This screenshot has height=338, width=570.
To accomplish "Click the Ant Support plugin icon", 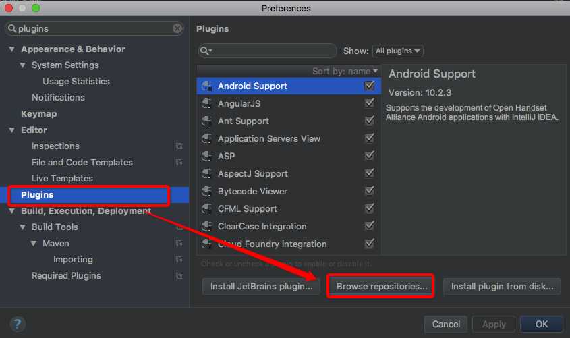I will 206,121.
